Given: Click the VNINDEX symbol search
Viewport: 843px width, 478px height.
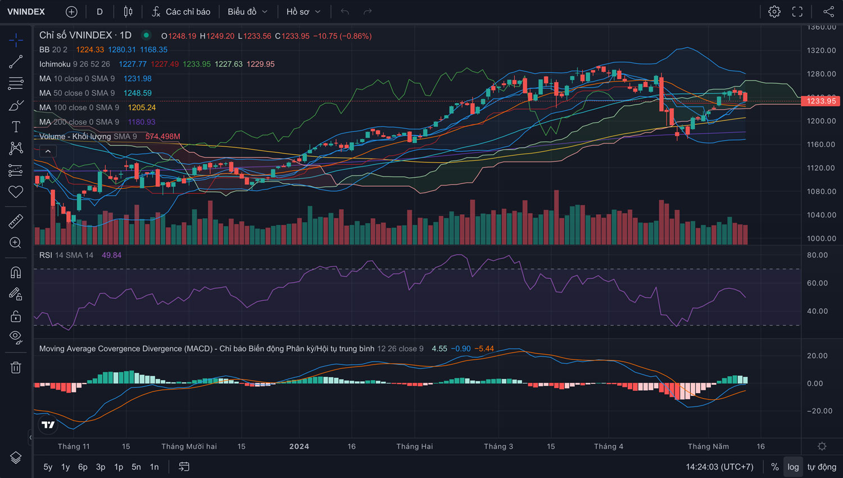Looking at the screenshot, I should coord(26,12).
